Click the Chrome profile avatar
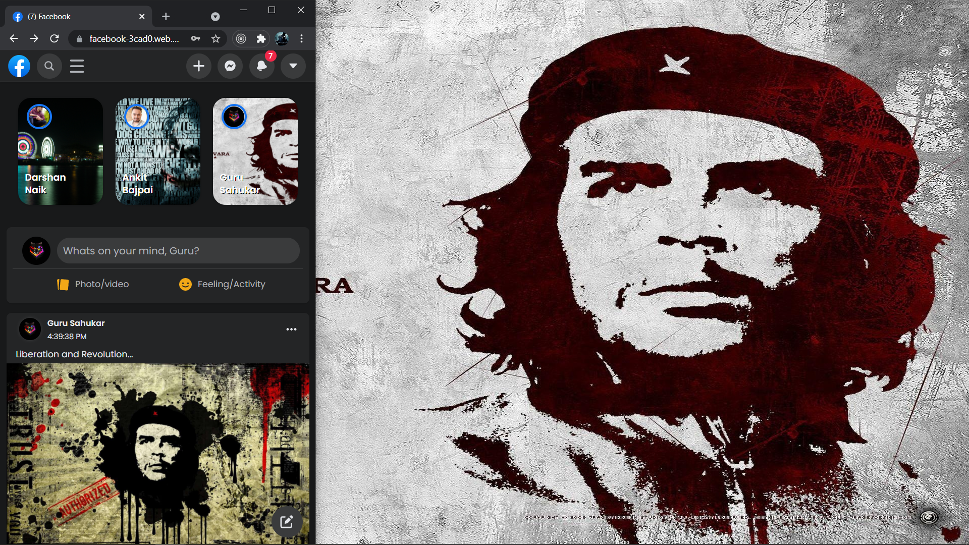 click(282, 38)
